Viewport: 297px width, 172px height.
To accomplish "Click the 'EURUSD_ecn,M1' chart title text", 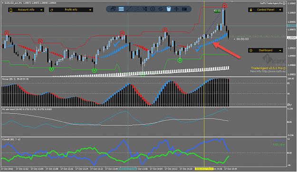I will [13, 3].
